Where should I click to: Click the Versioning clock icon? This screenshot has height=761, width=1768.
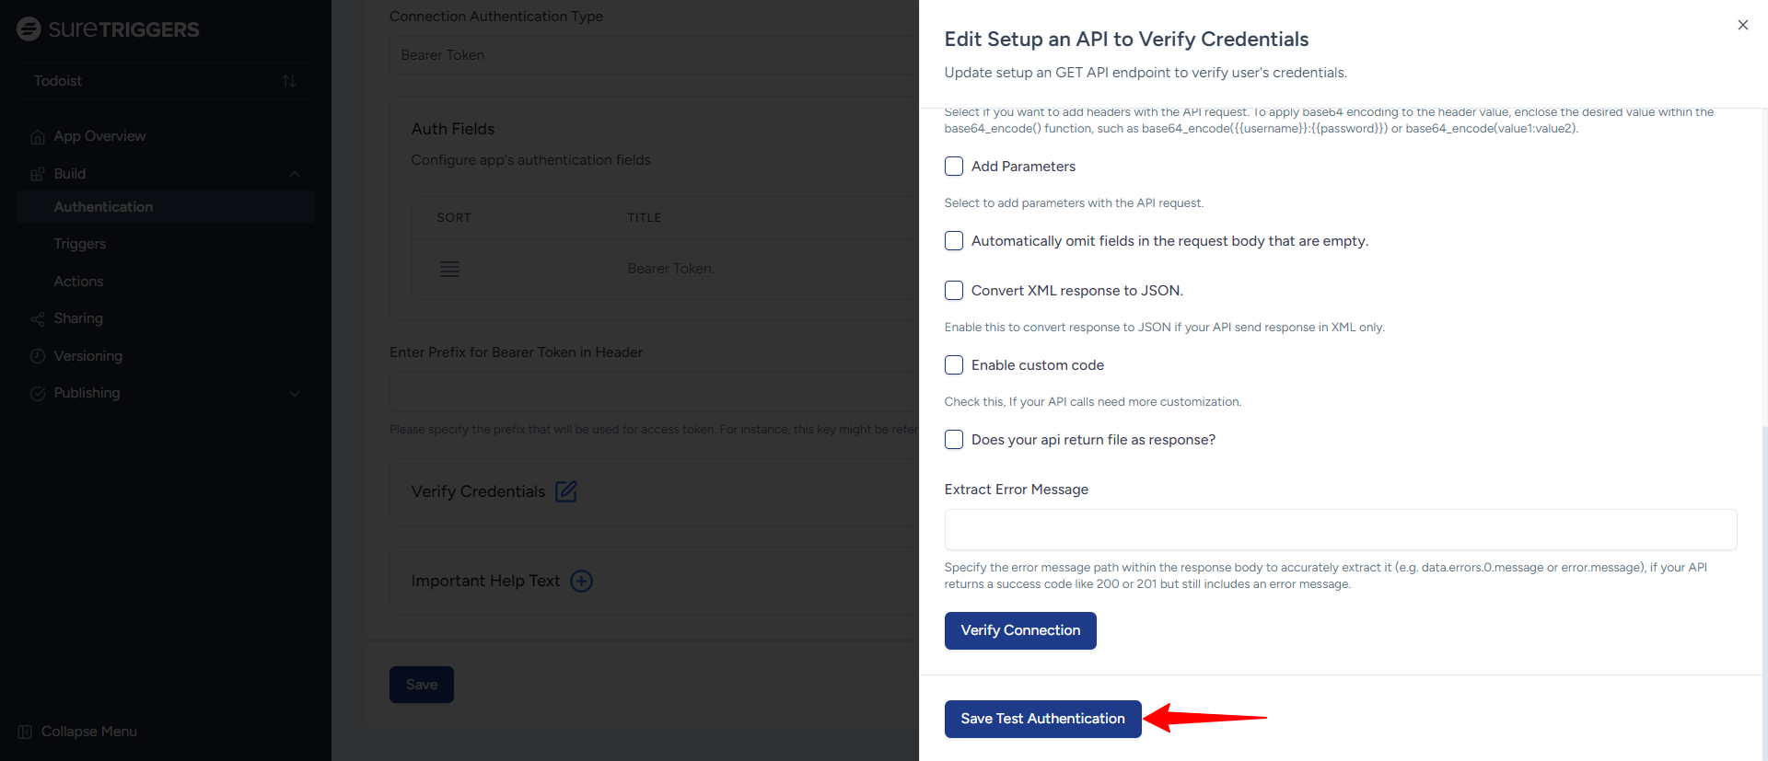[38, 356]
